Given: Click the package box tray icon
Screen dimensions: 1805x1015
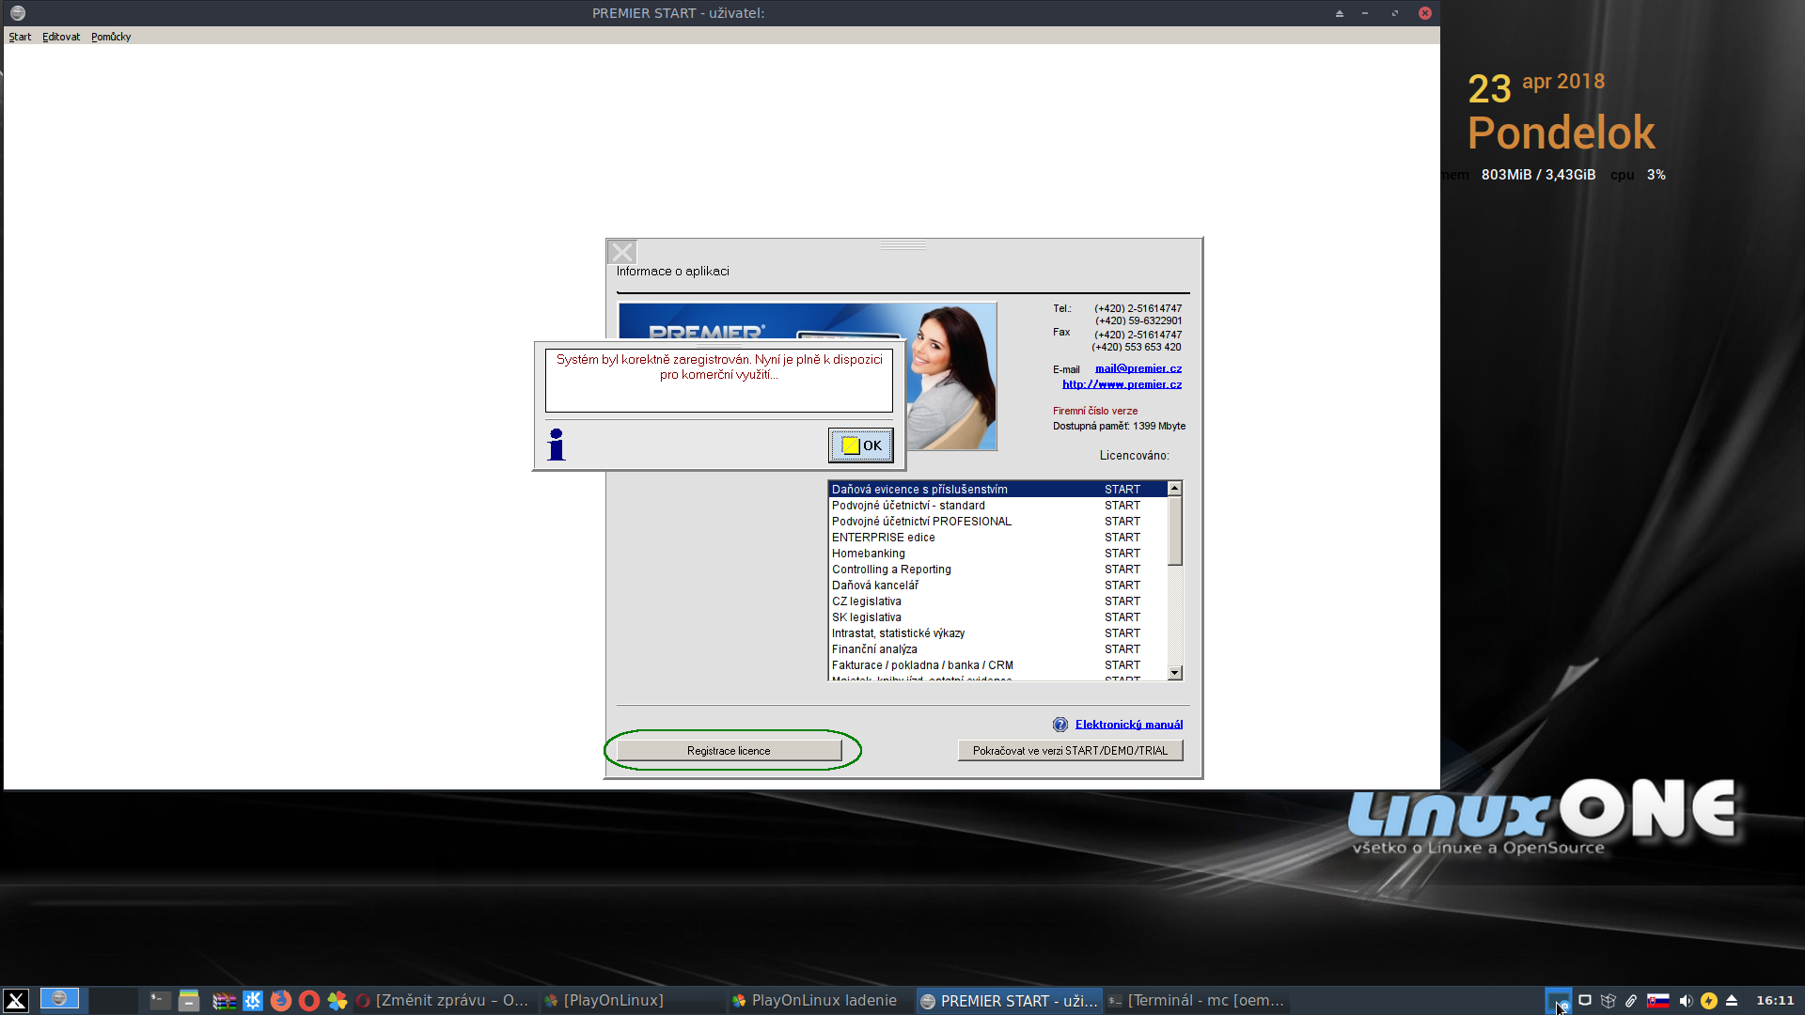Looking at the screenshot, I should 1609,1001.
